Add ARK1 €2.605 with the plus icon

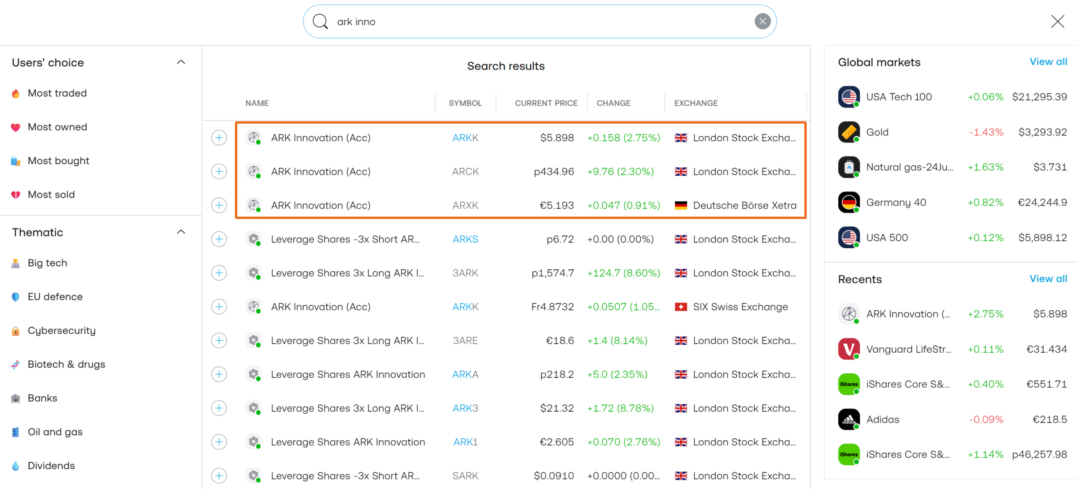click(x=219, y=442)
